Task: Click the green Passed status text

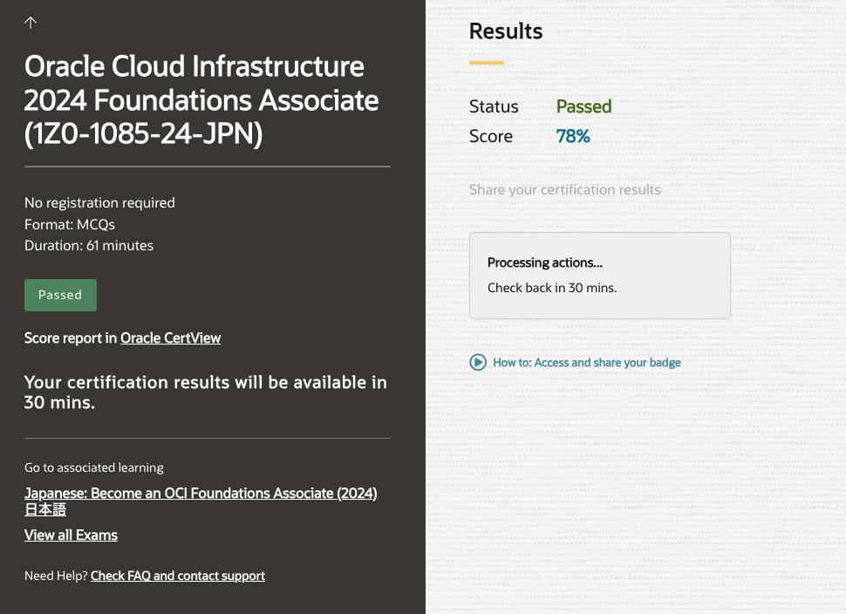Action: point(583,106)
